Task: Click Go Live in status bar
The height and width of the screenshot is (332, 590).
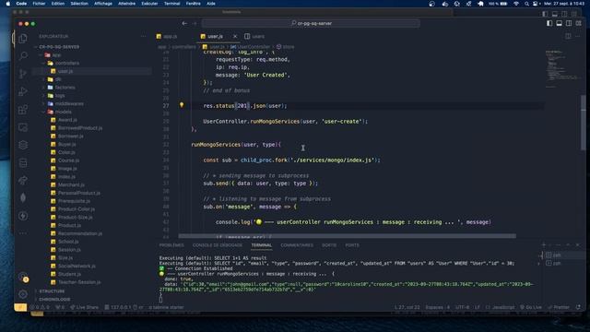Action: point(531,307)
